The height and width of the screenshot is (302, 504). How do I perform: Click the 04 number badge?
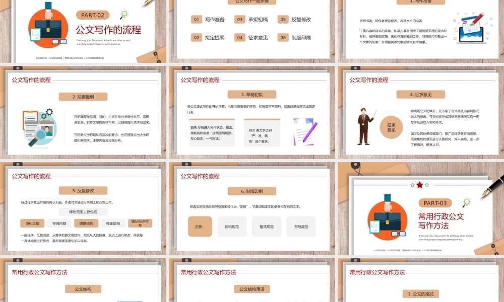pos(240,38)
